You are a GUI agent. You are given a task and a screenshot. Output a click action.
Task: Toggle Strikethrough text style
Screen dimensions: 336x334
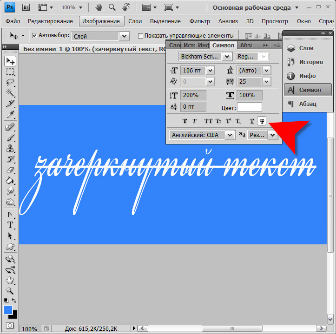click(x=262, y=121)
